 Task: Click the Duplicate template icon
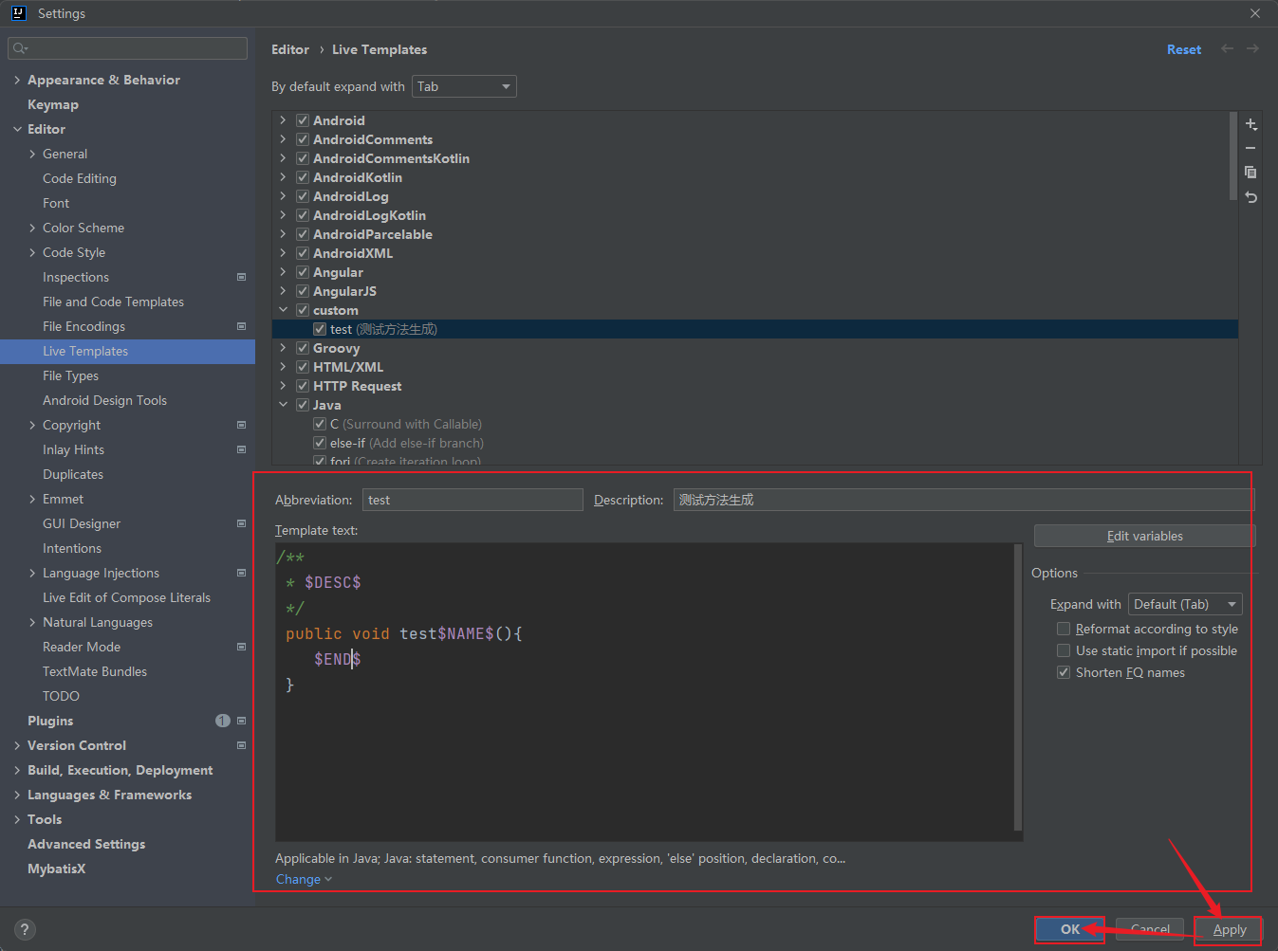coord(1250,172)
